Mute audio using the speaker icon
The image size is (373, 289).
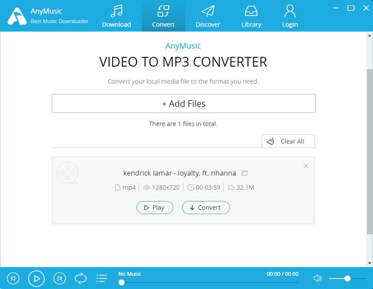[318, 278]
